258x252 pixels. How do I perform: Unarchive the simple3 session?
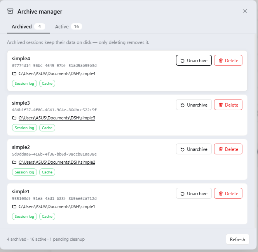tap(194, 105)
